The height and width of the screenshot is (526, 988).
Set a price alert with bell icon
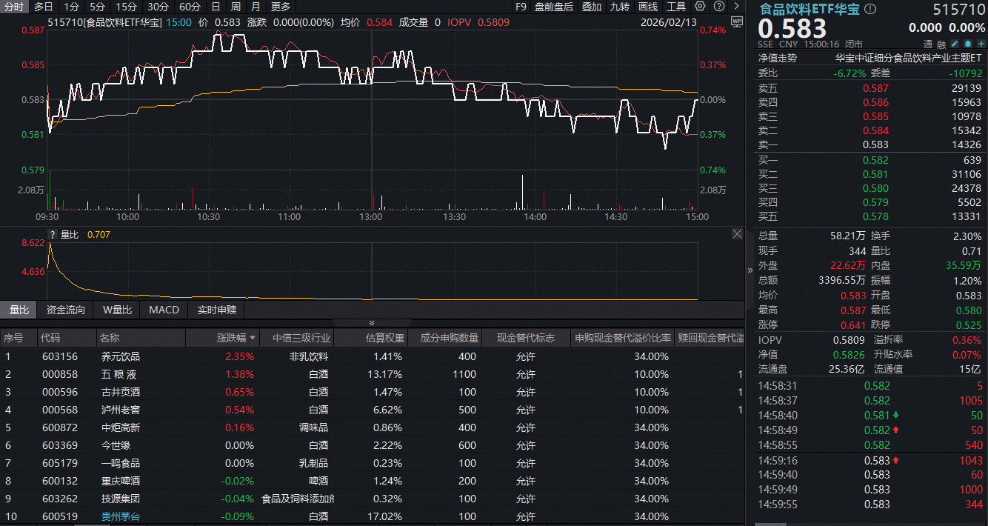click(967, 44)
